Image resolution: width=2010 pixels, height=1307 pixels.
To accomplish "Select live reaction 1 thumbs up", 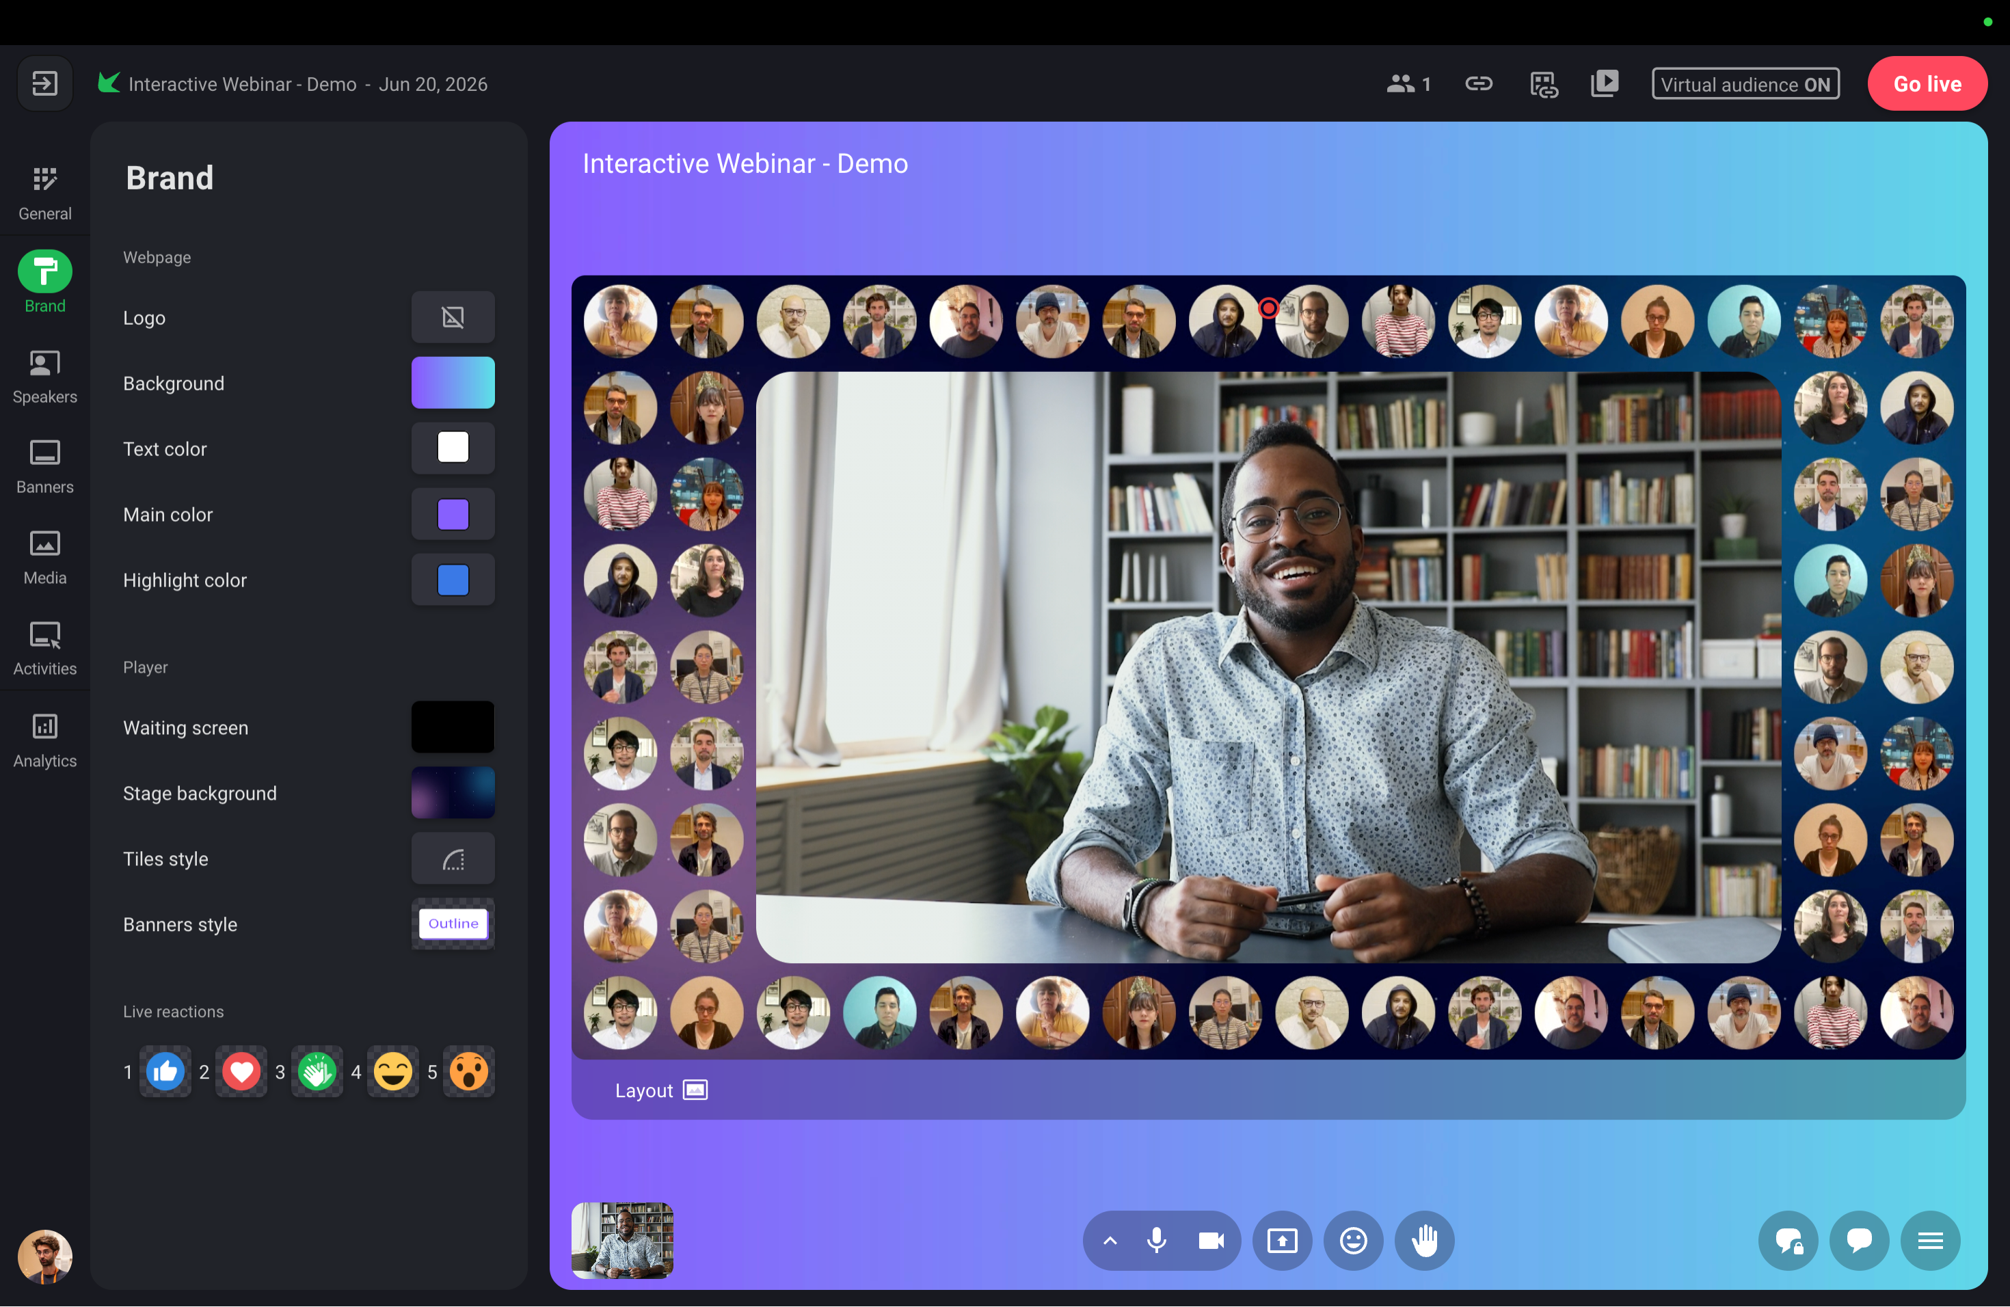I will click(165, 1071).
